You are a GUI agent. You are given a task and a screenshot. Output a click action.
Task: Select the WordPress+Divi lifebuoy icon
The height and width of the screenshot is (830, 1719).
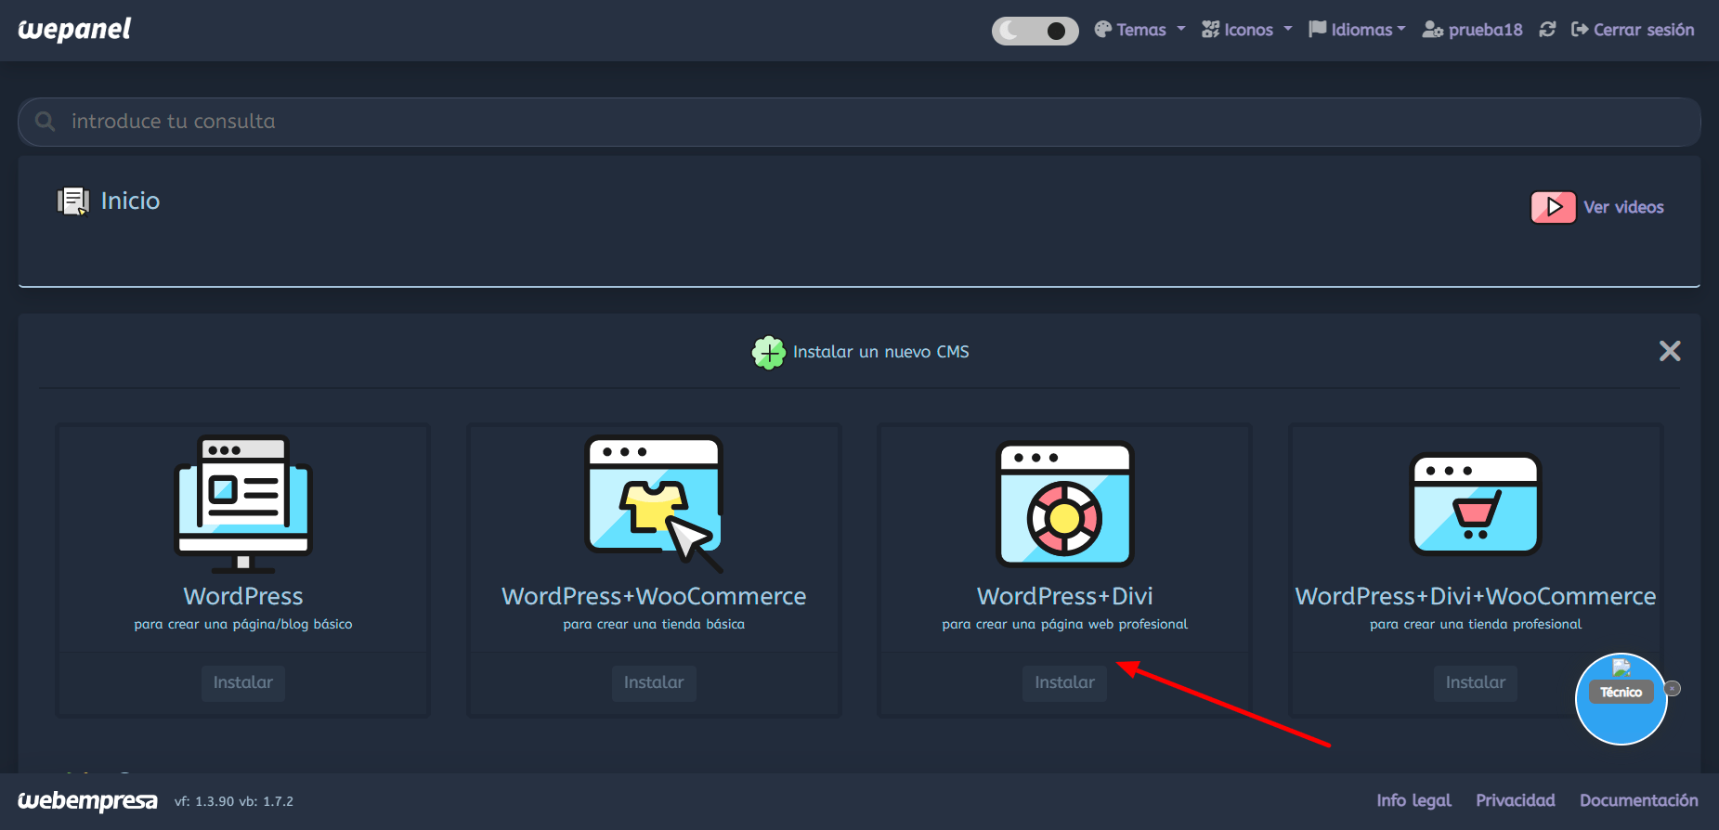click(x=1065, y=504)
